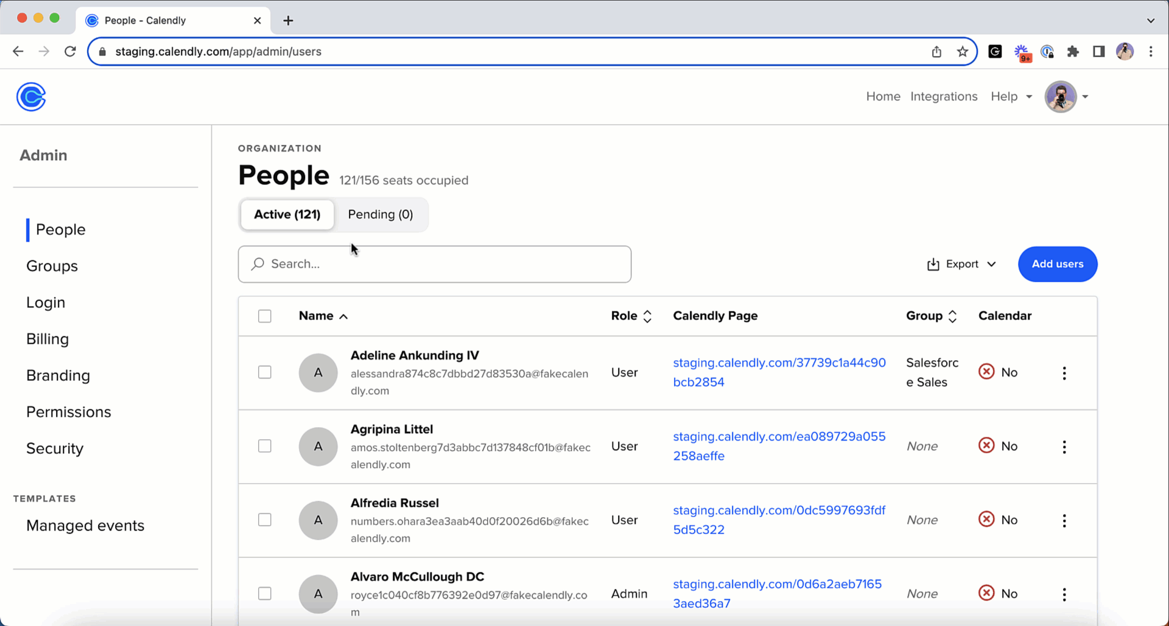
Task: Open the browser extensions puzzle icon
Action: click(1073, 52)
